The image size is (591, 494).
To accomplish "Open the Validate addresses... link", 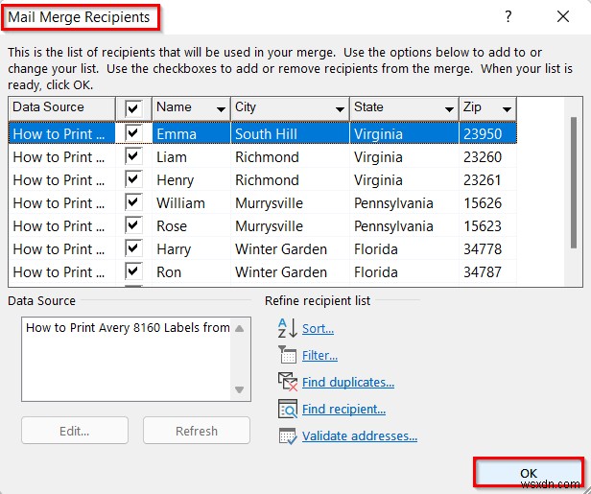I will click(x=360, y=436).
